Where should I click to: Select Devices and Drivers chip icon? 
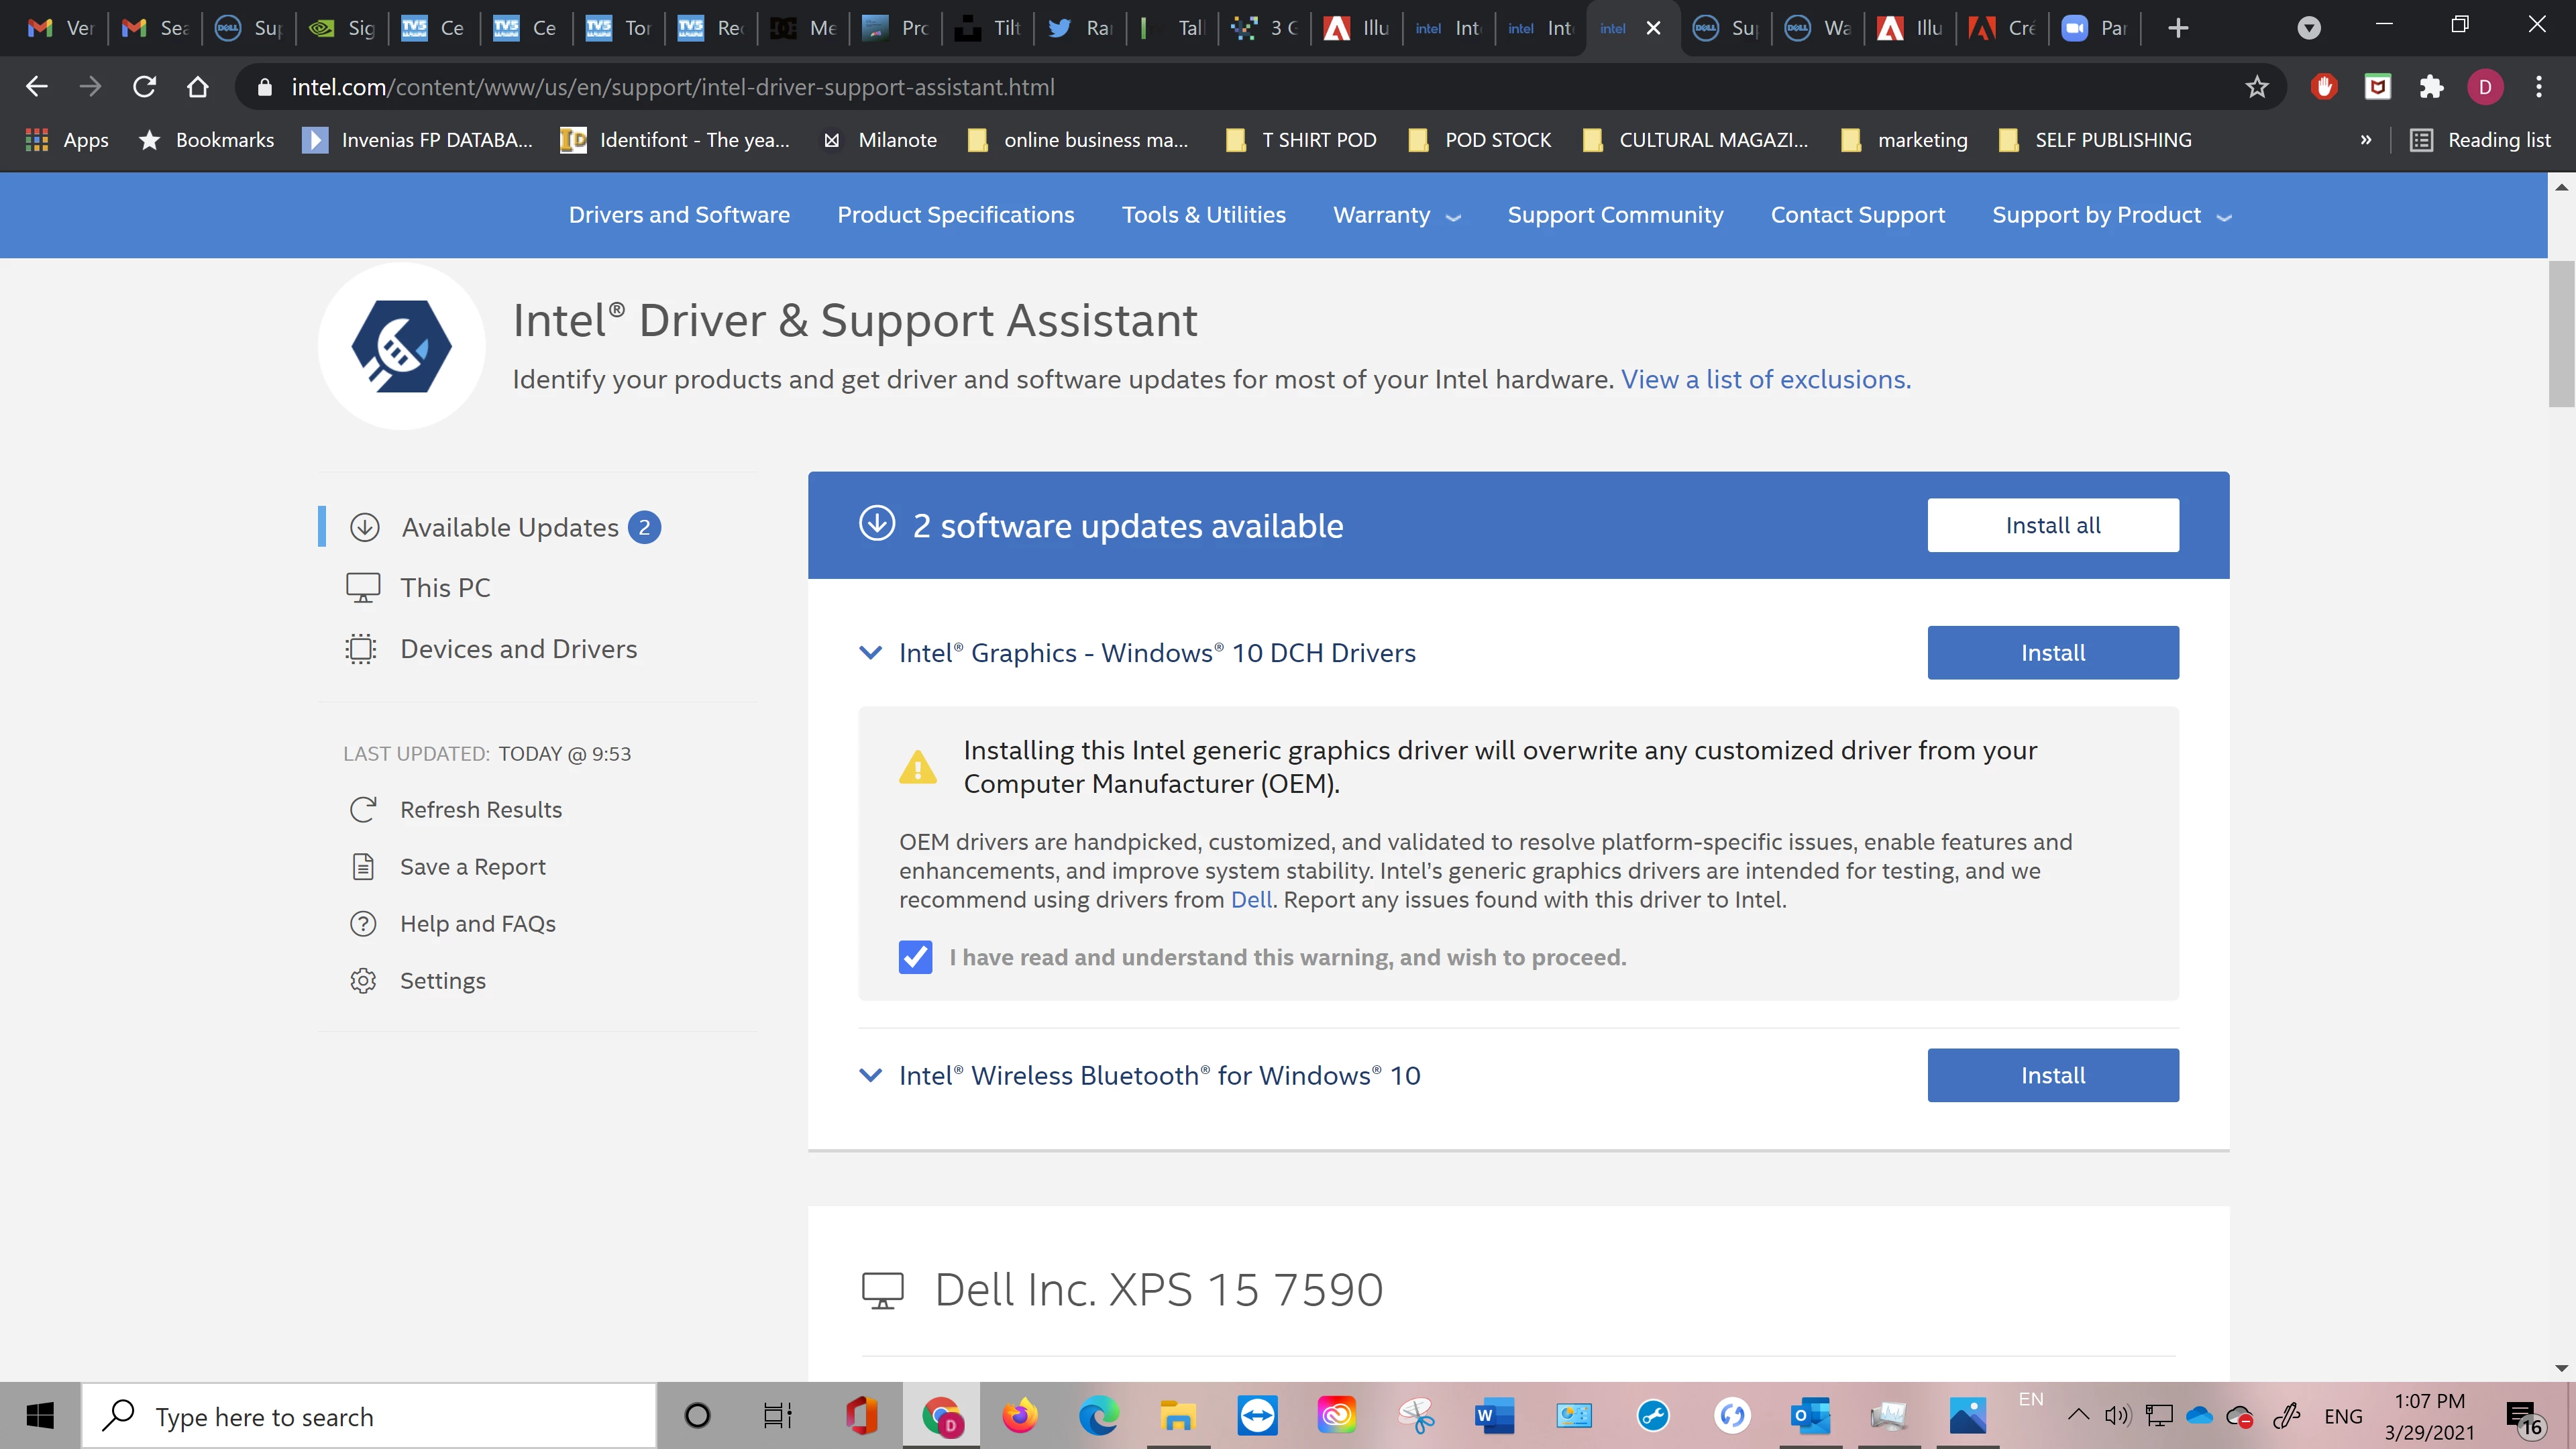[361, 649]
